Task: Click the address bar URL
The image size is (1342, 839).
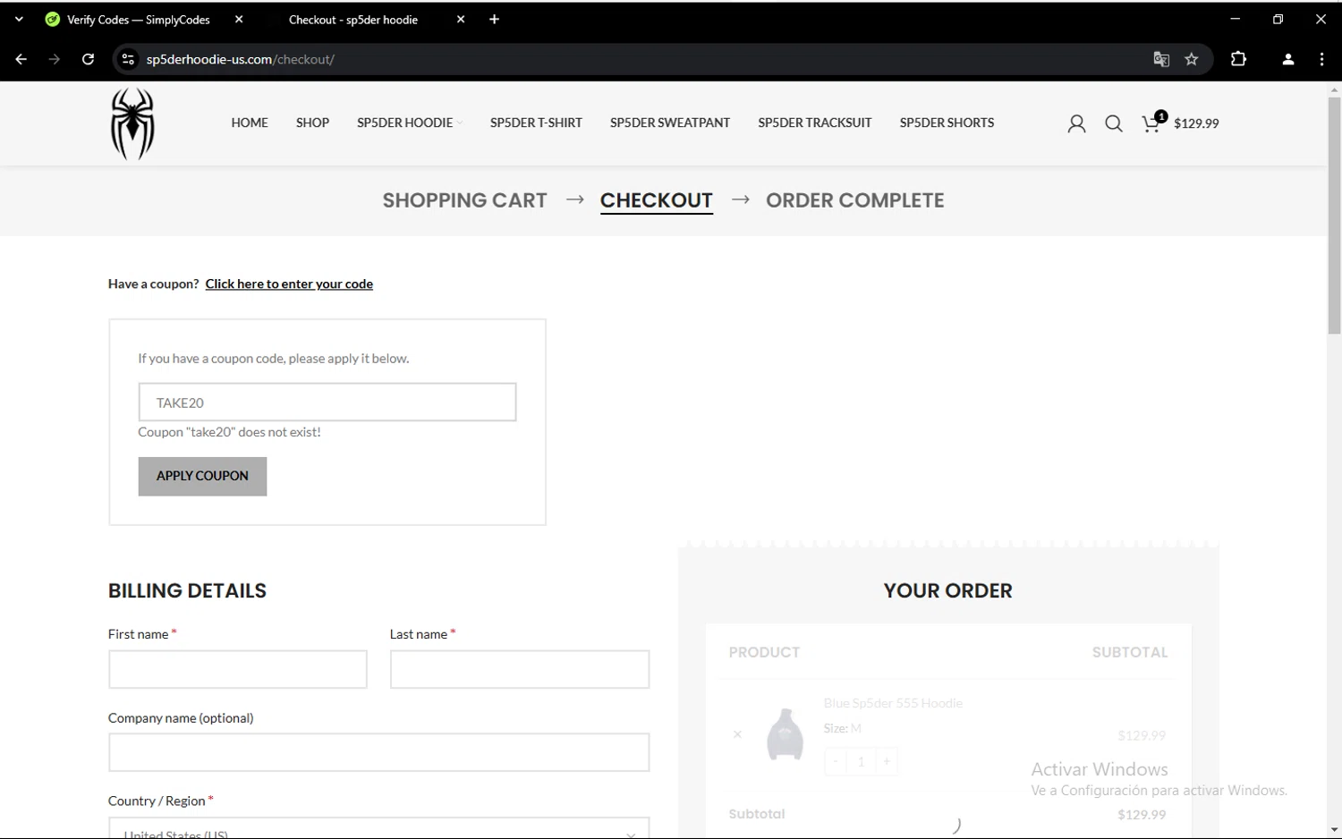Action: [240, 60]
